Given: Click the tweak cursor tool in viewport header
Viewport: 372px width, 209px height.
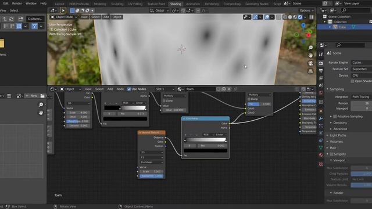Looking at the screenshot, I should pos(63,10).
